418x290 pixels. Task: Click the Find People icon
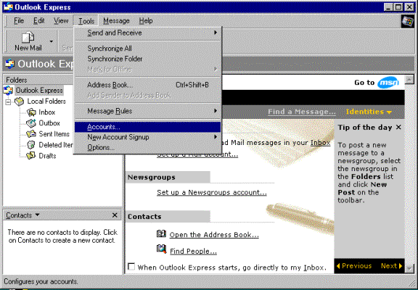(162, 249)
